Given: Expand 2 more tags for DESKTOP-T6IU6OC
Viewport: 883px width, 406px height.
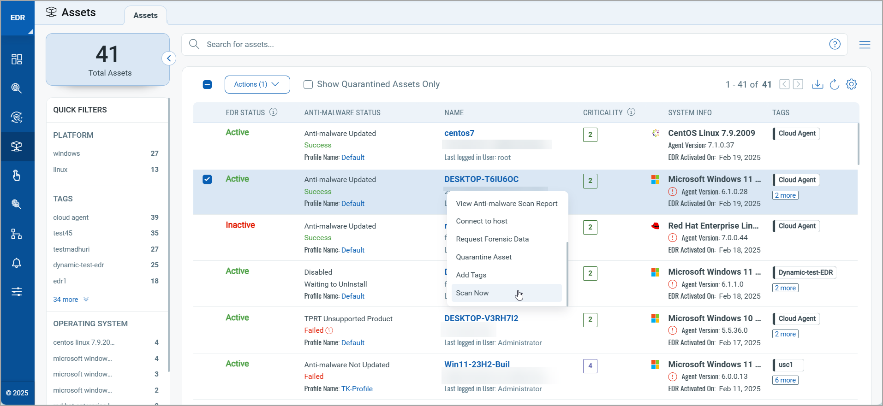Looking at the screenshot, I should coord(785,195).
